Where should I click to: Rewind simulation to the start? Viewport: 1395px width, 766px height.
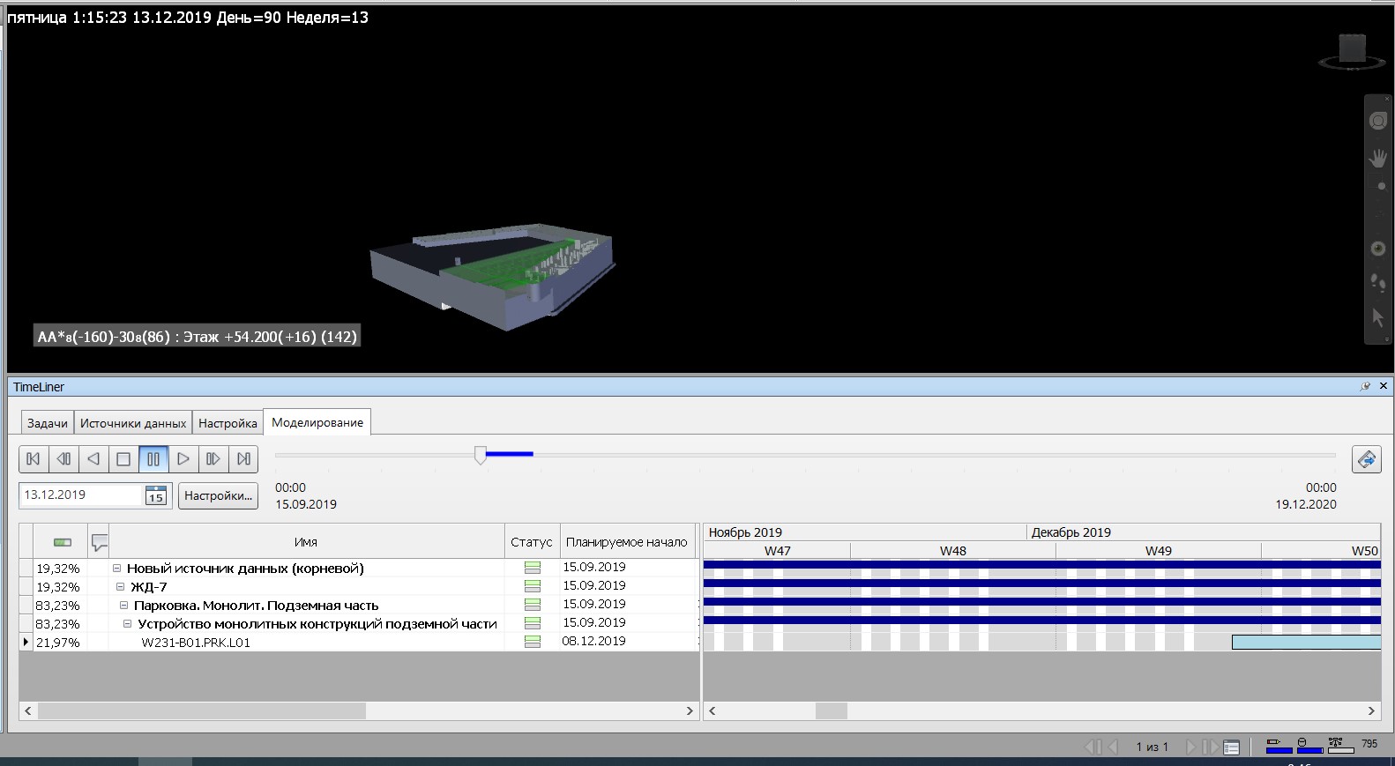(34, 459)
